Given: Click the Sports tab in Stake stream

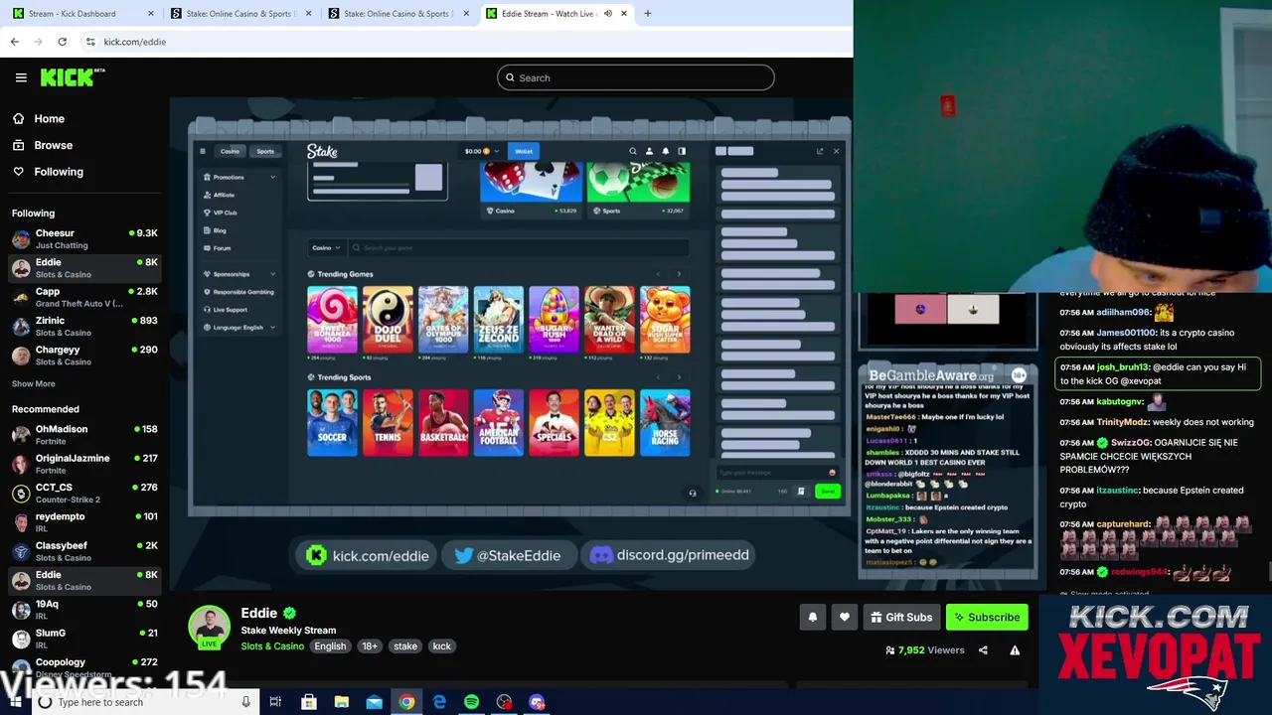Looking at the screenshot, I should pos(265,151).
